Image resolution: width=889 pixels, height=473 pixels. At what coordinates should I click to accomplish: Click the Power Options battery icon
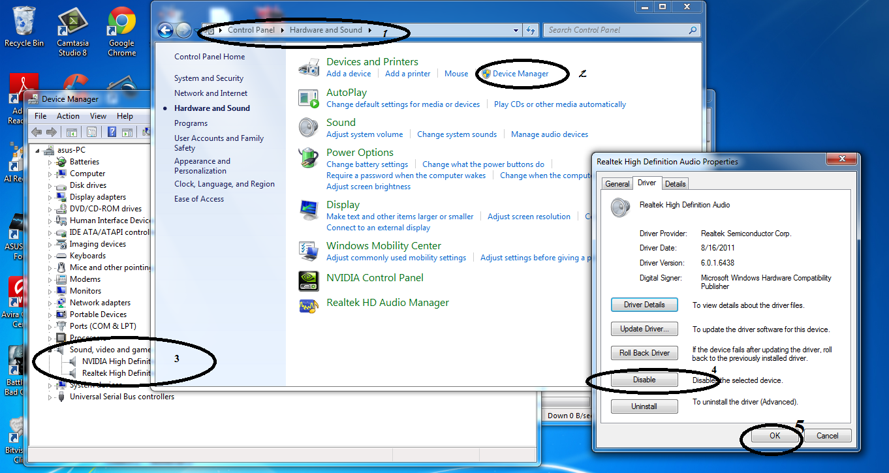[308, 157]
